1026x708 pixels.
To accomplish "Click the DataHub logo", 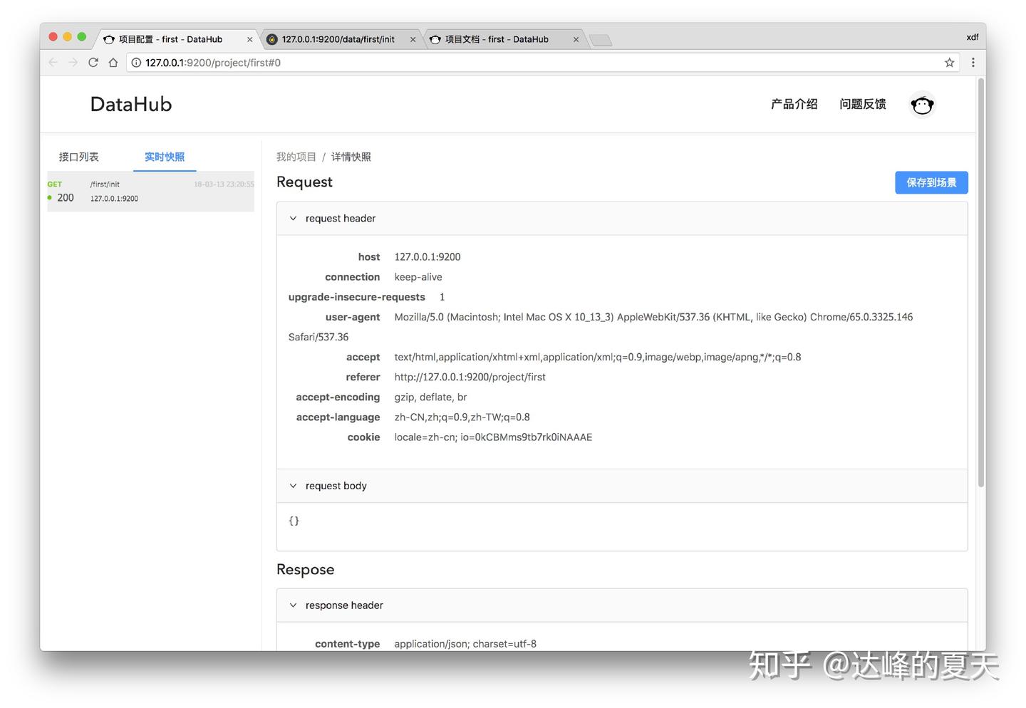I will tap(131, 105).
